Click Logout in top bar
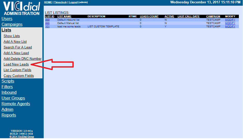This screenshot has height=139, width=243. tap(73, 2)
